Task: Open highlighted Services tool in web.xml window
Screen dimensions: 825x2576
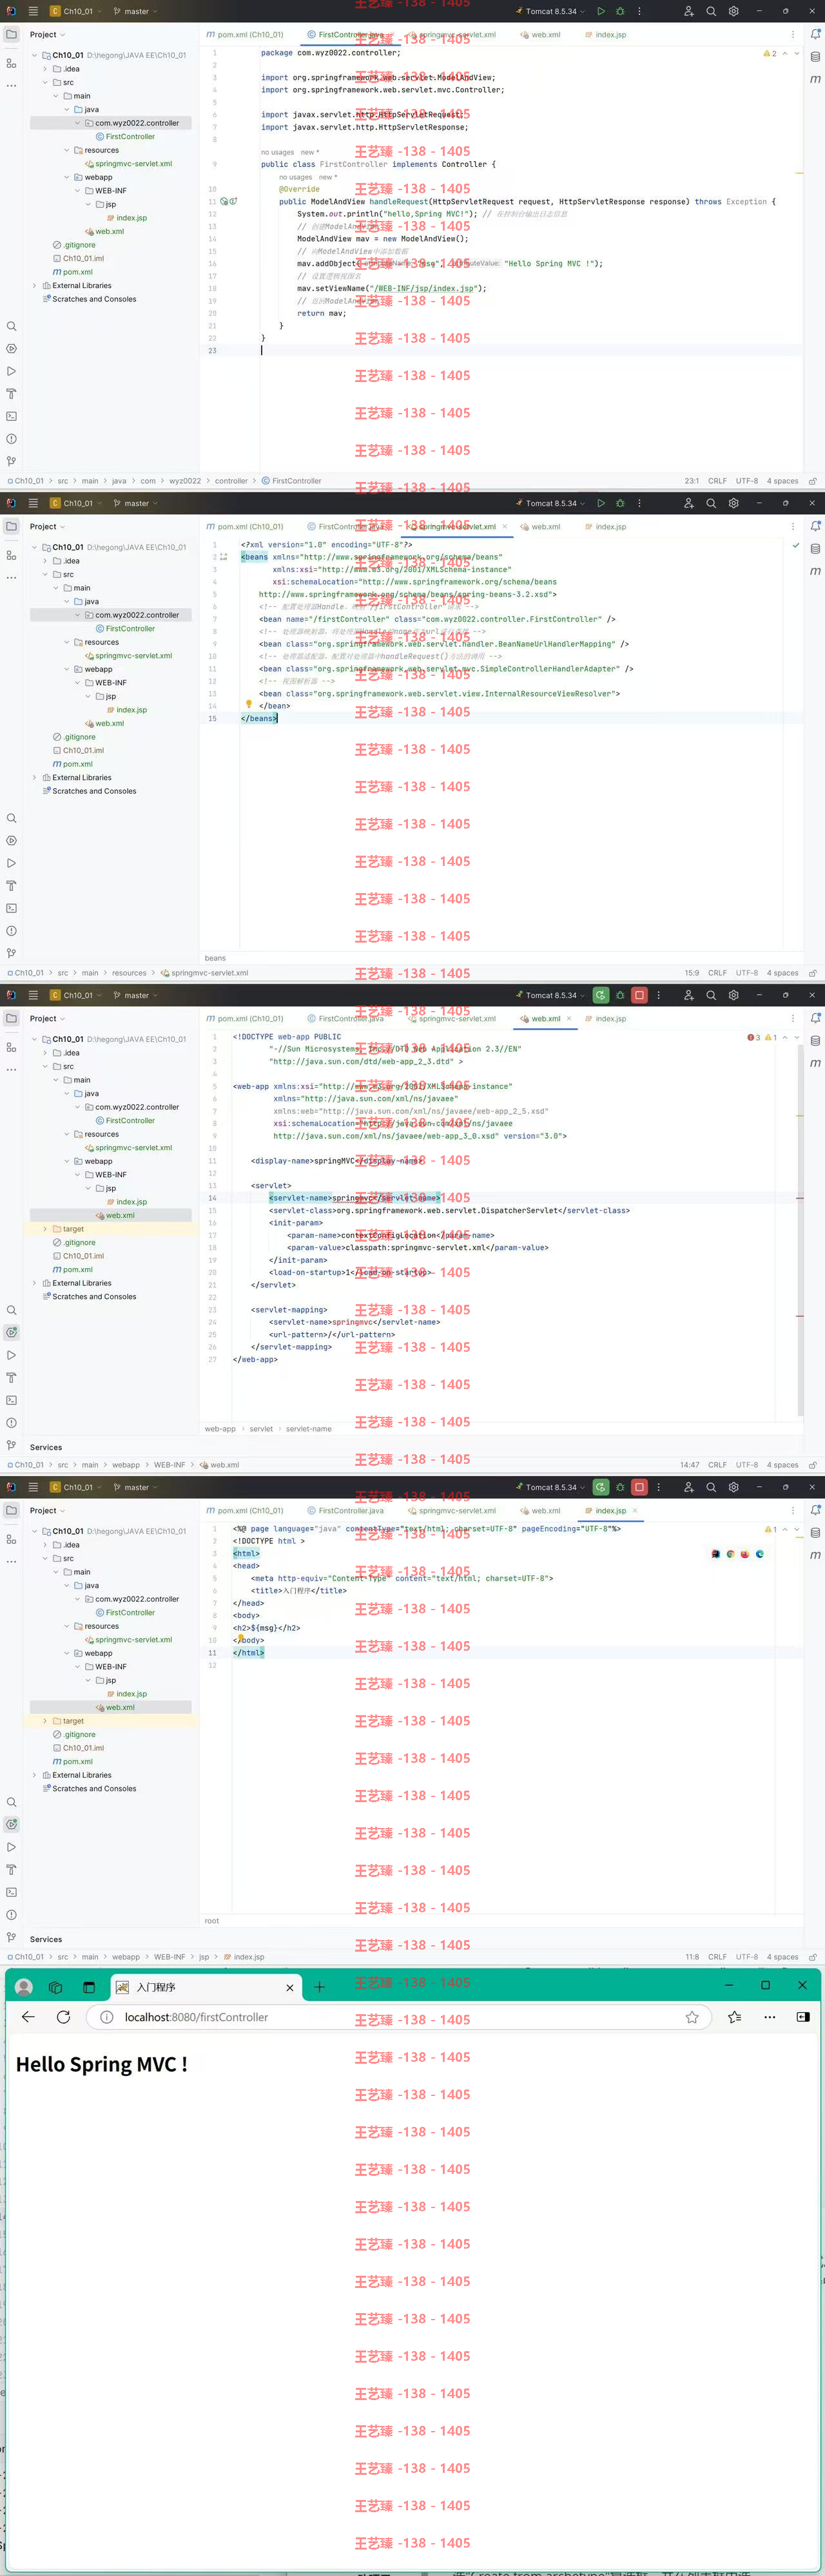Action: [11, 1332]
